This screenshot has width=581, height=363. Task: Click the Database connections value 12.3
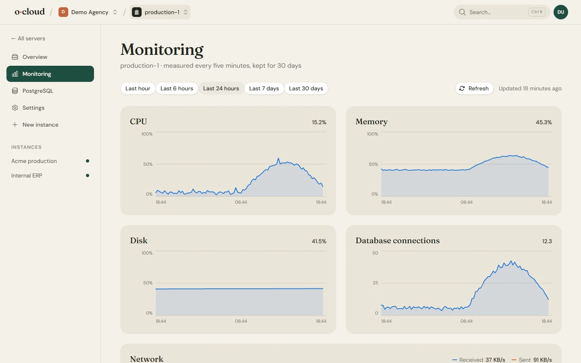point(547,241)
